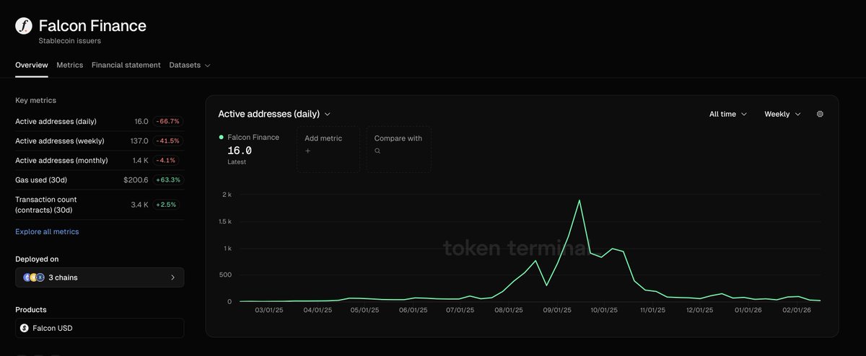Click the Falcon Finance page title
Screen dimensions: 866x356
[92, 26]
